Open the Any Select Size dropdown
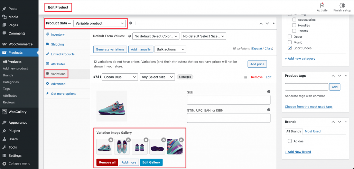 pyautogui.click(x=157, y=77)
